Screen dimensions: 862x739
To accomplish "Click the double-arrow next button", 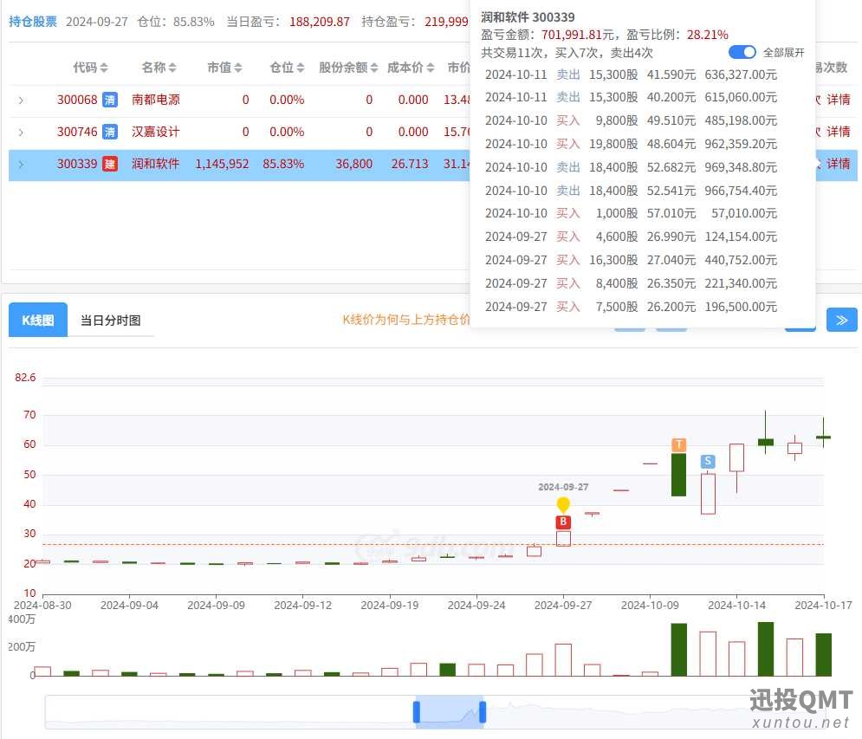I will (x=842, y=320).
